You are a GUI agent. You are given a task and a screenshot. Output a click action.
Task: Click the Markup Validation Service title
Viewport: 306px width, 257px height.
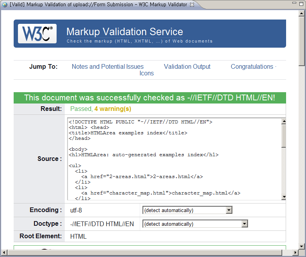125,32
